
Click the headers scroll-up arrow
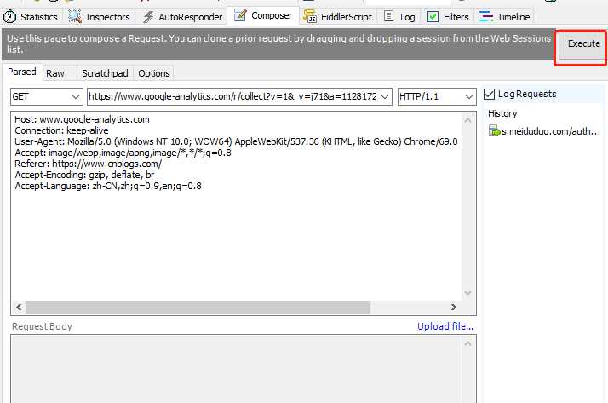[467, 120]
